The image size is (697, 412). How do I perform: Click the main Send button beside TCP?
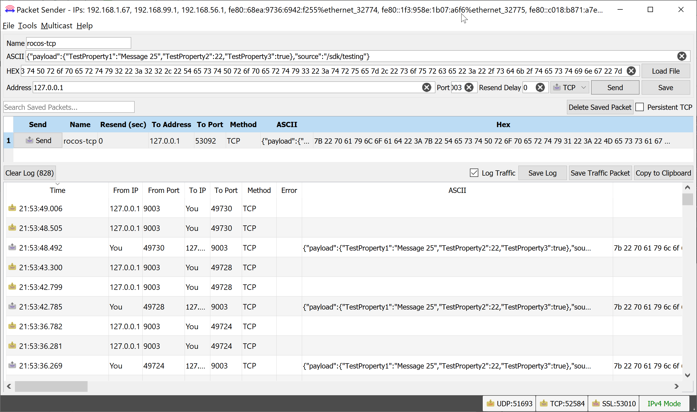pyautogui.click(x=615, y=88)
